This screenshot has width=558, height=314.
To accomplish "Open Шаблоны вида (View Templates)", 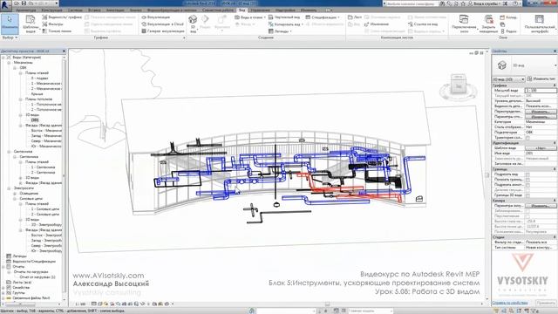I will pos(31,24).
